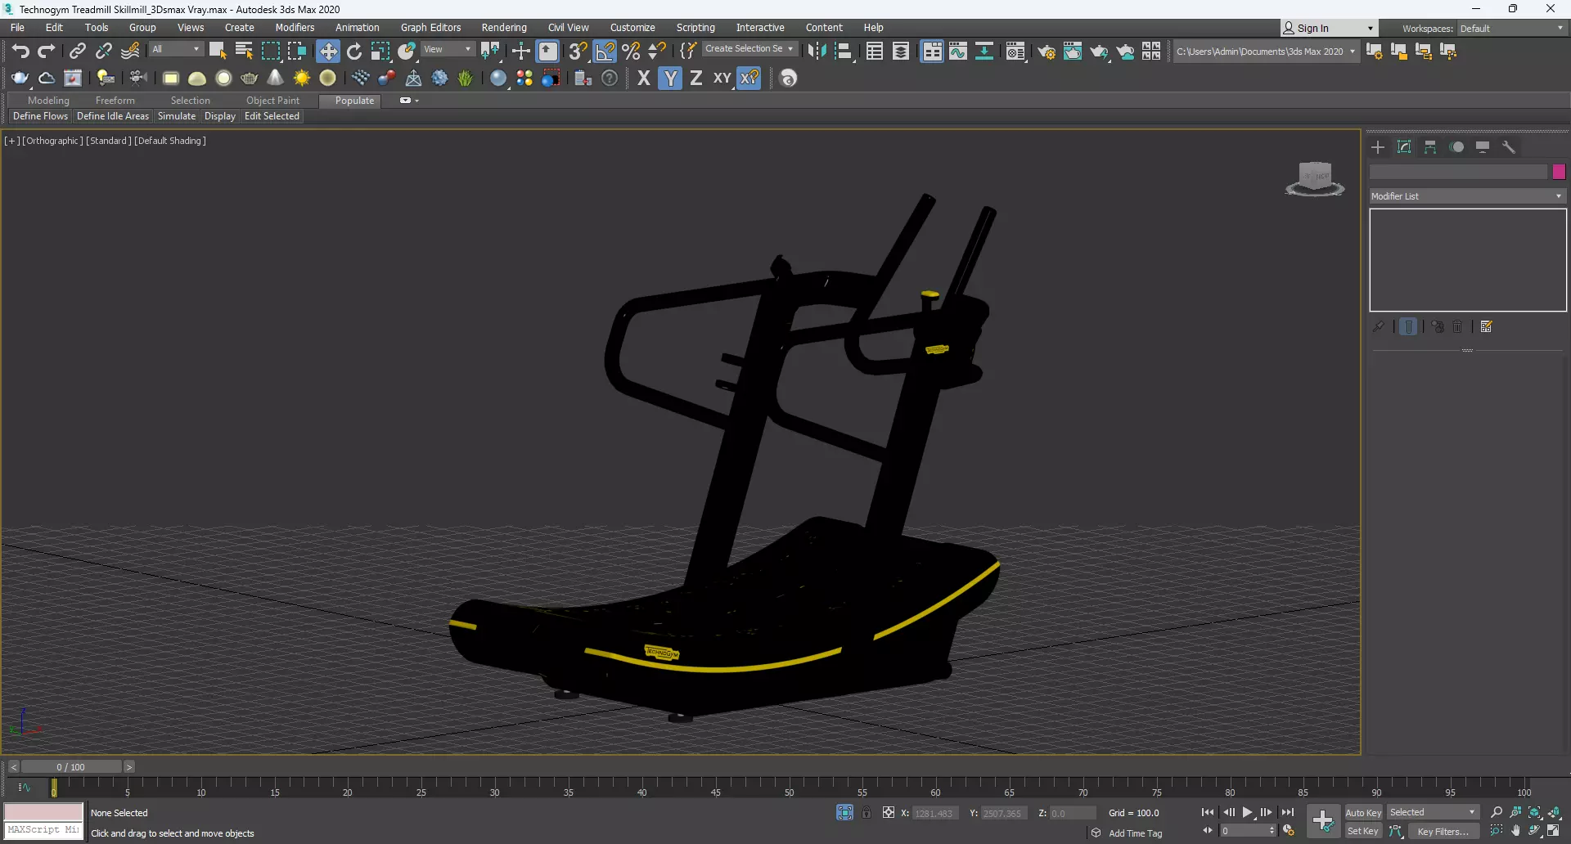Toggle the Spinner Snap button
1571x844 pixels.
[657, 52]
